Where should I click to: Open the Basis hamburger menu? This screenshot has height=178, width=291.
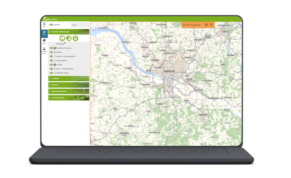point(44,25)
